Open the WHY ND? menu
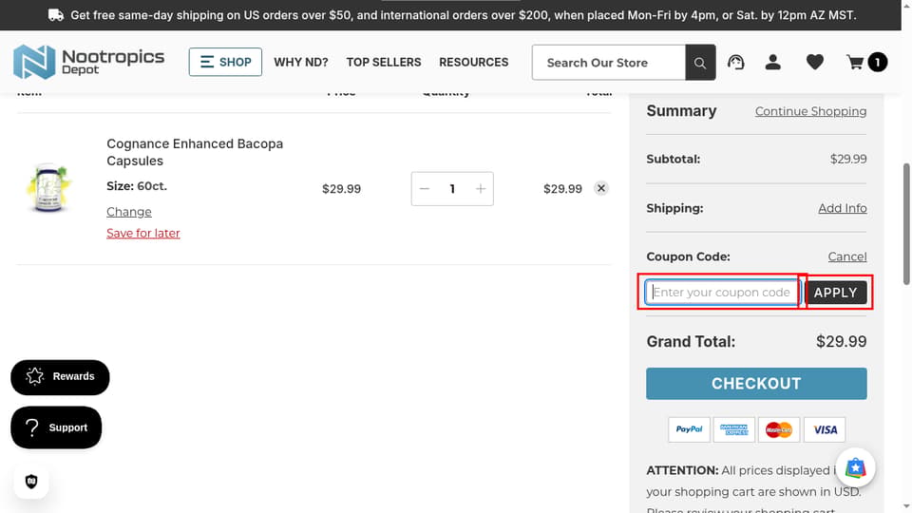Screen dimensions: 912x513 pyautogui.click(x=301, y=63)
